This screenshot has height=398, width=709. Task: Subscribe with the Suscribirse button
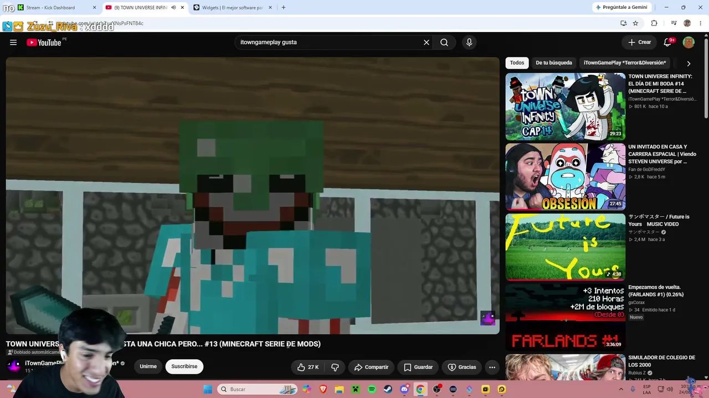click(x=184, y=366)
